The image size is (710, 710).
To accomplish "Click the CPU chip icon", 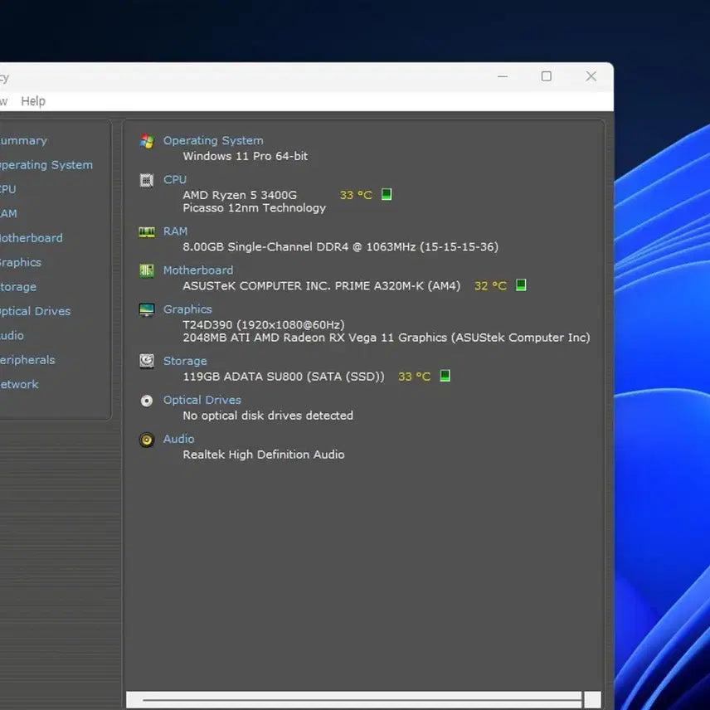I will (x=146, y=180).
